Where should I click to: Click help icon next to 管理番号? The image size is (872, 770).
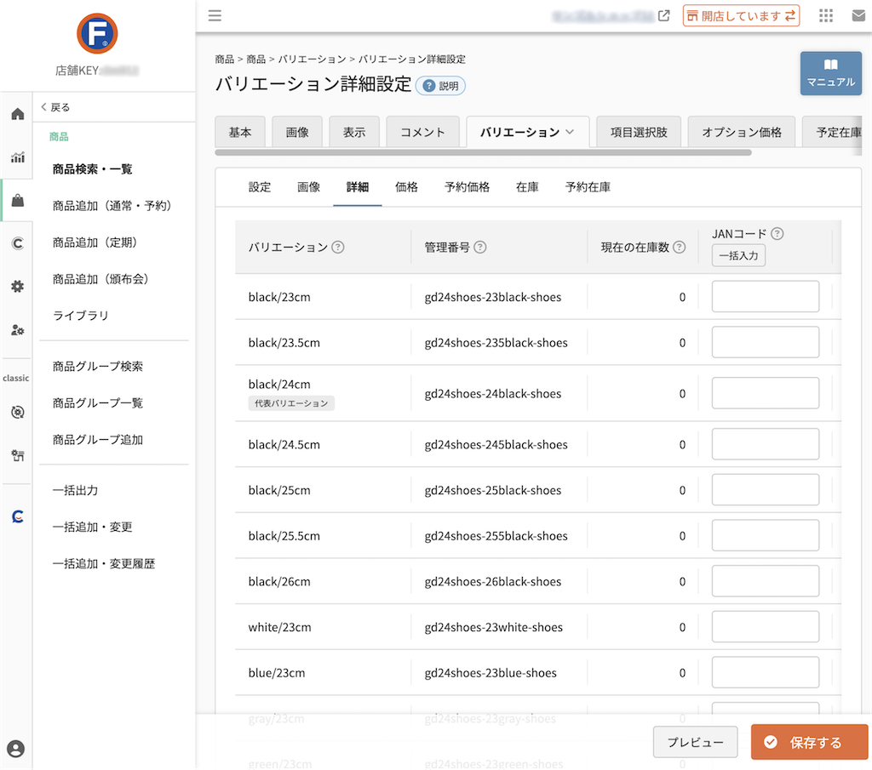point(480,248)
